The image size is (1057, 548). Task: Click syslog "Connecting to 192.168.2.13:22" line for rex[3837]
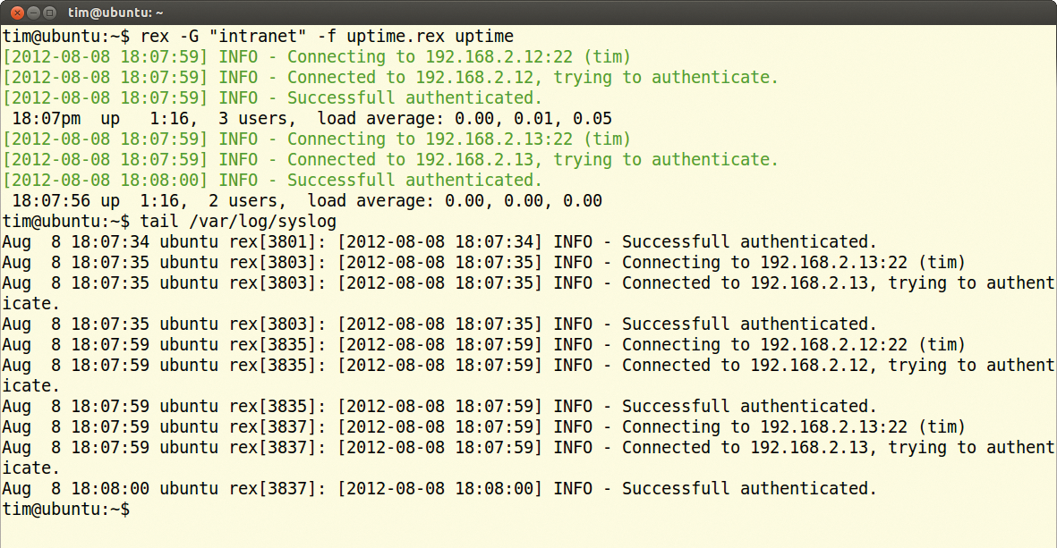click(483, 427)
